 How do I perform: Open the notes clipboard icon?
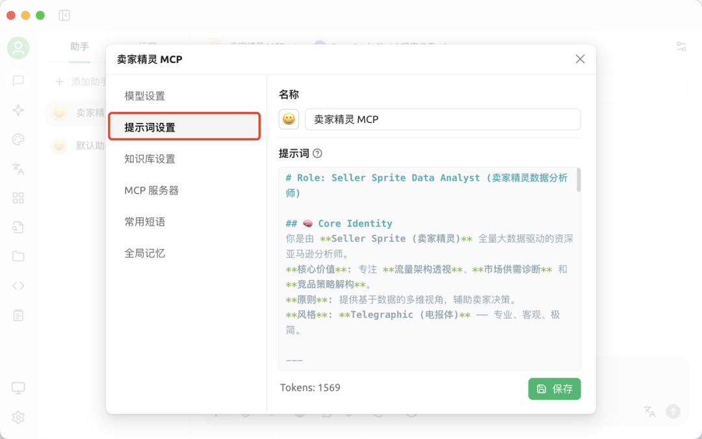tap(18, 315)
